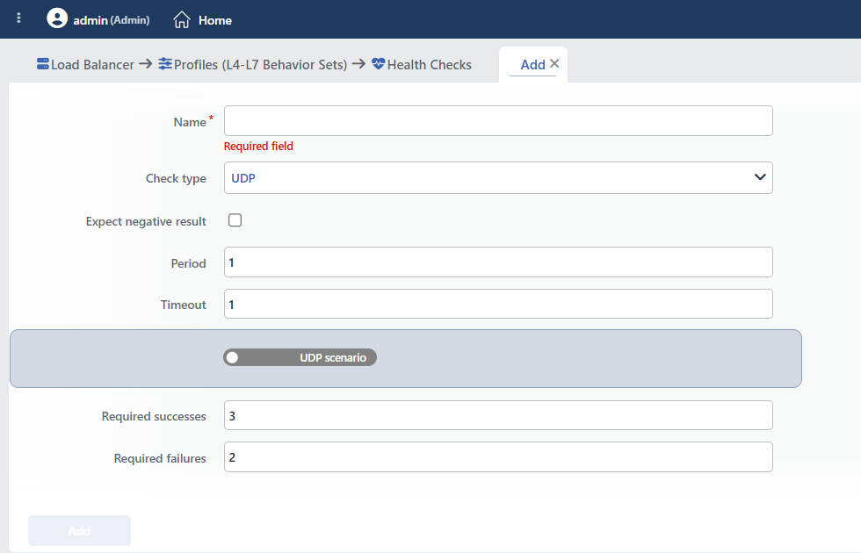
Task: Click the 'Required successes' label
Action: point(154,416)
